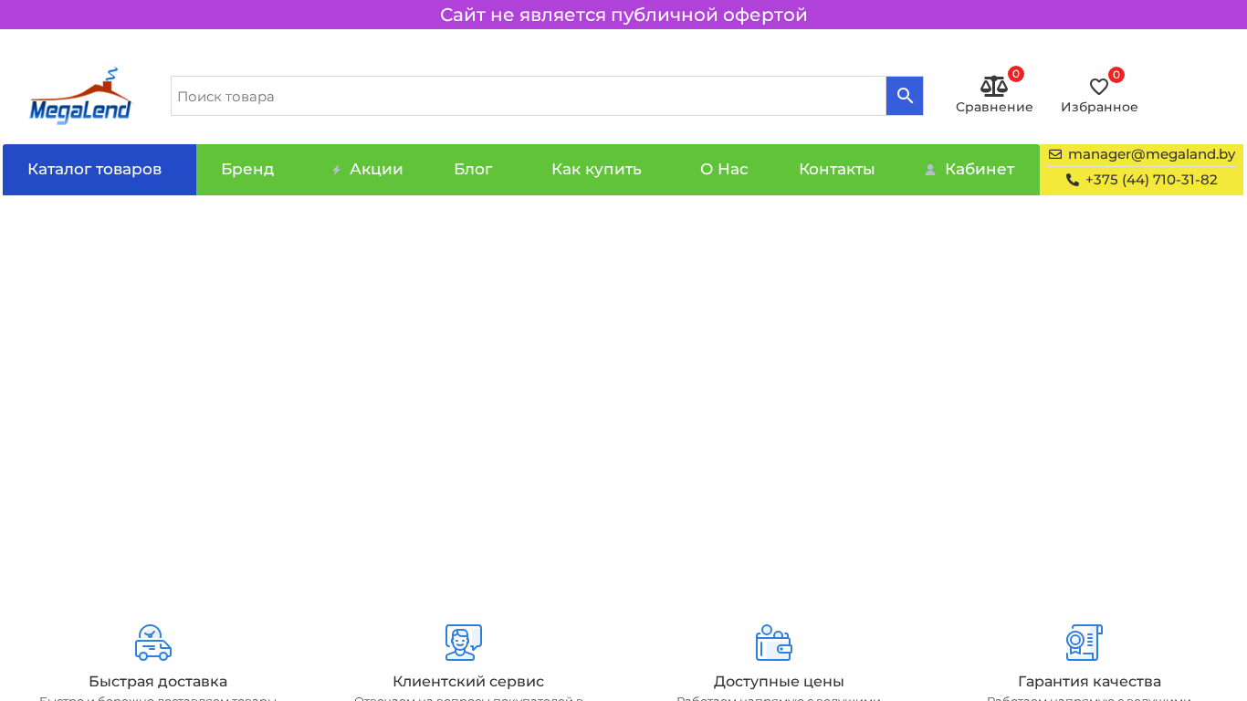Click the 'Сайт не является публичной офертой' banner text

tap(623, 15)
